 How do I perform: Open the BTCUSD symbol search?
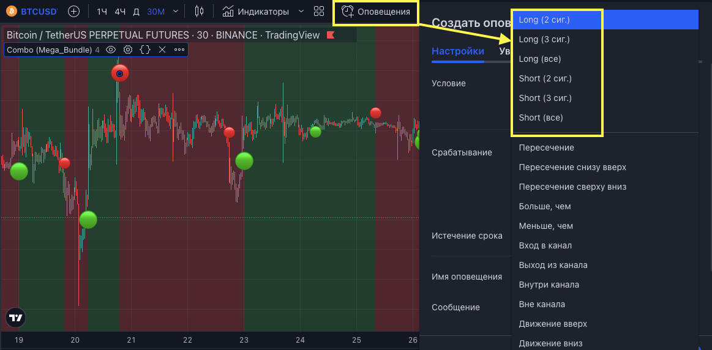[x=39, y=12]
